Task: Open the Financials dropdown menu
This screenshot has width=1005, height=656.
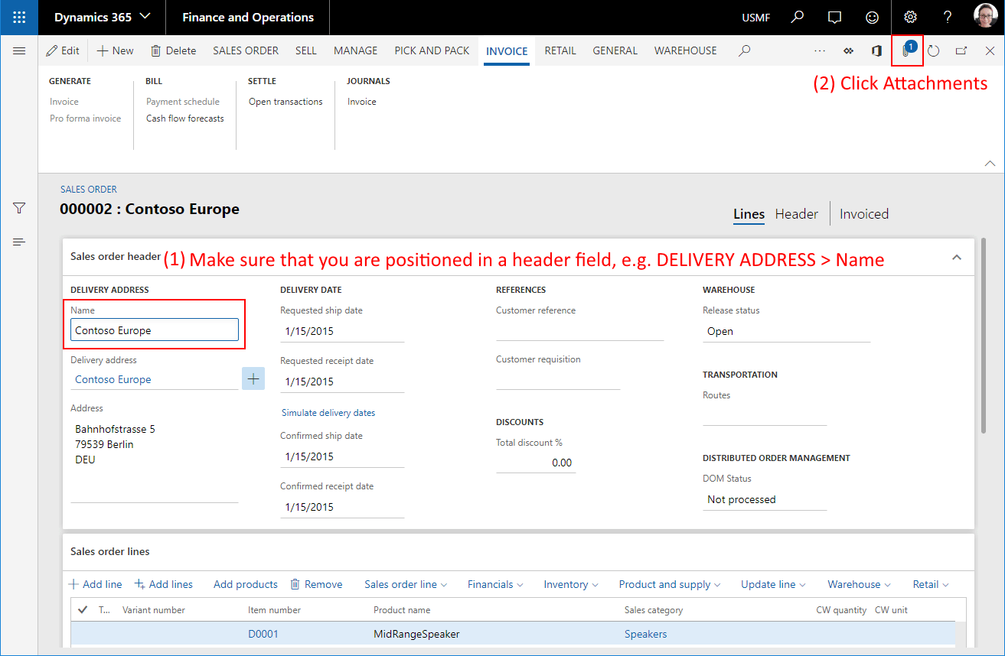Action: click(x=495, y=584)
